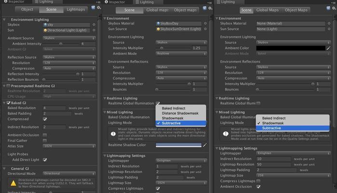Open Reflection Source dropdown in left panel
Screen dimensions: 337x193
69,57
